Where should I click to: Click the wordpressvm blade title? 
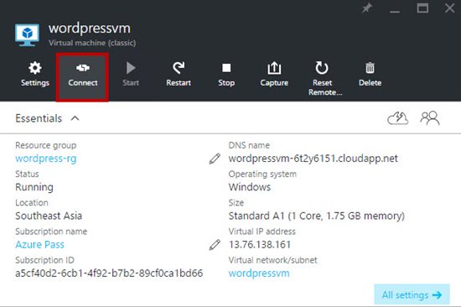click(x=90, y=29)
